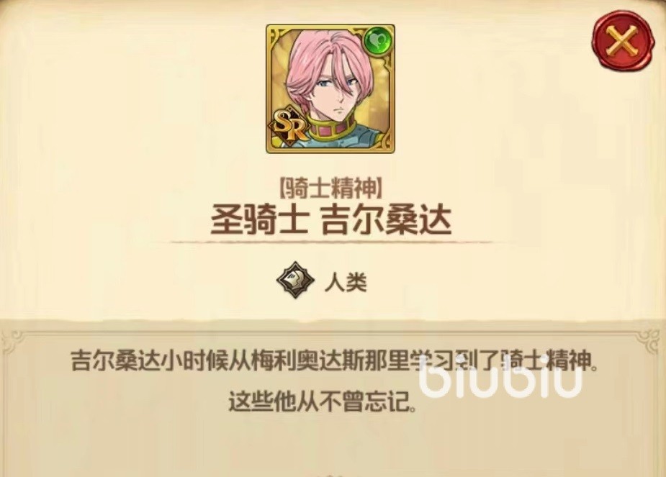666x477 pixels.
Task: Tap the biubiu watermark logo
Action: (500, 381)
